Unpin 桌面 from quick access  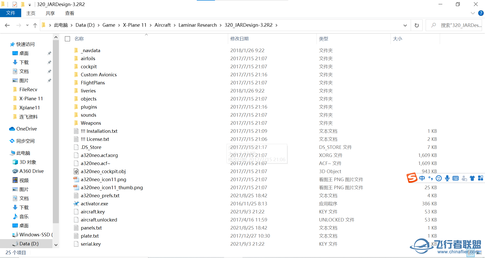[49, 53]
